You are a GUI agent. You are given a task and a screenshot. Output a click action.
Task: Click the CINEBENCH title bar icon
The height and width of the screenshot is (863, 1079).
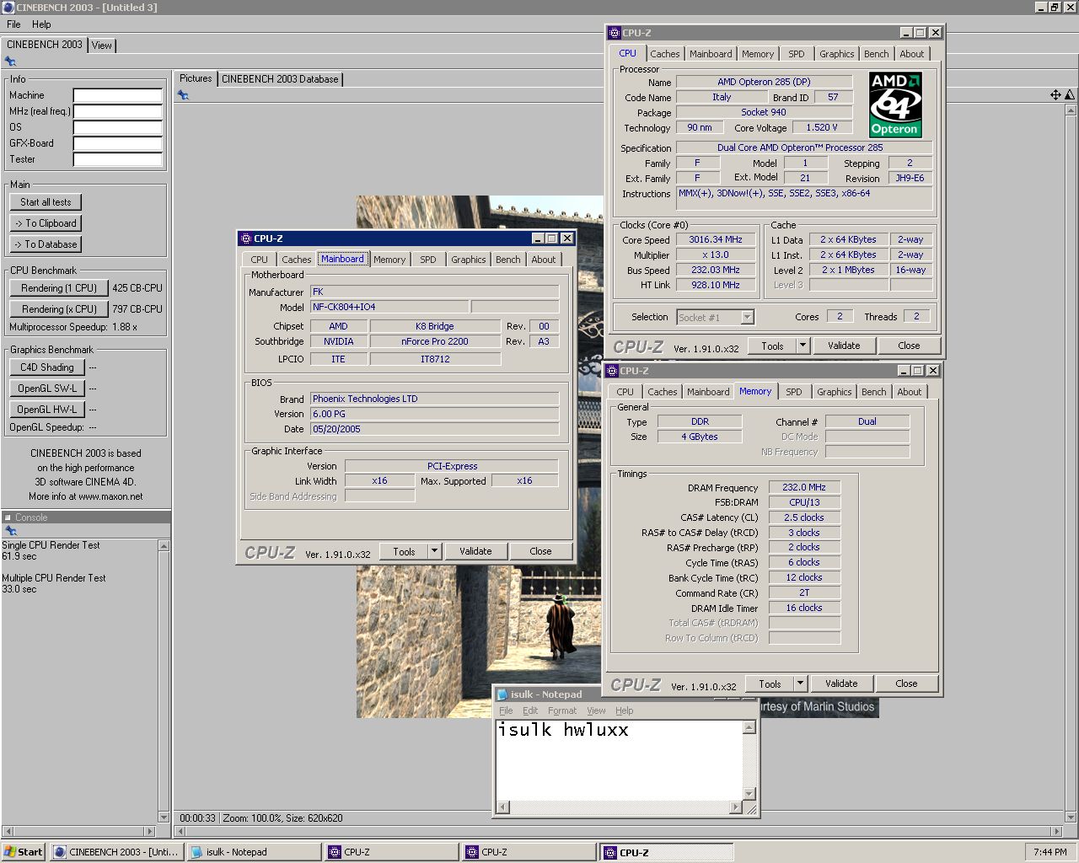[x=8, y=8]
